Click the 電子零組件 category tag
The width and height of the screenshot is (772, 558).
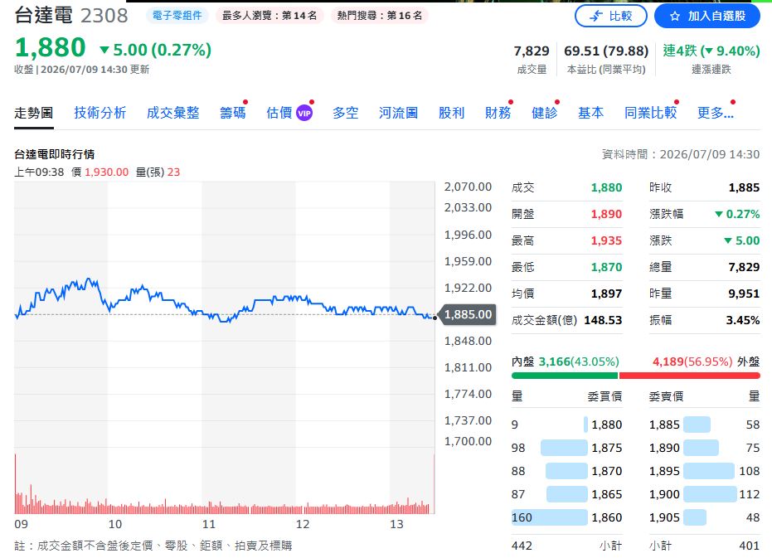coord(177,16)
